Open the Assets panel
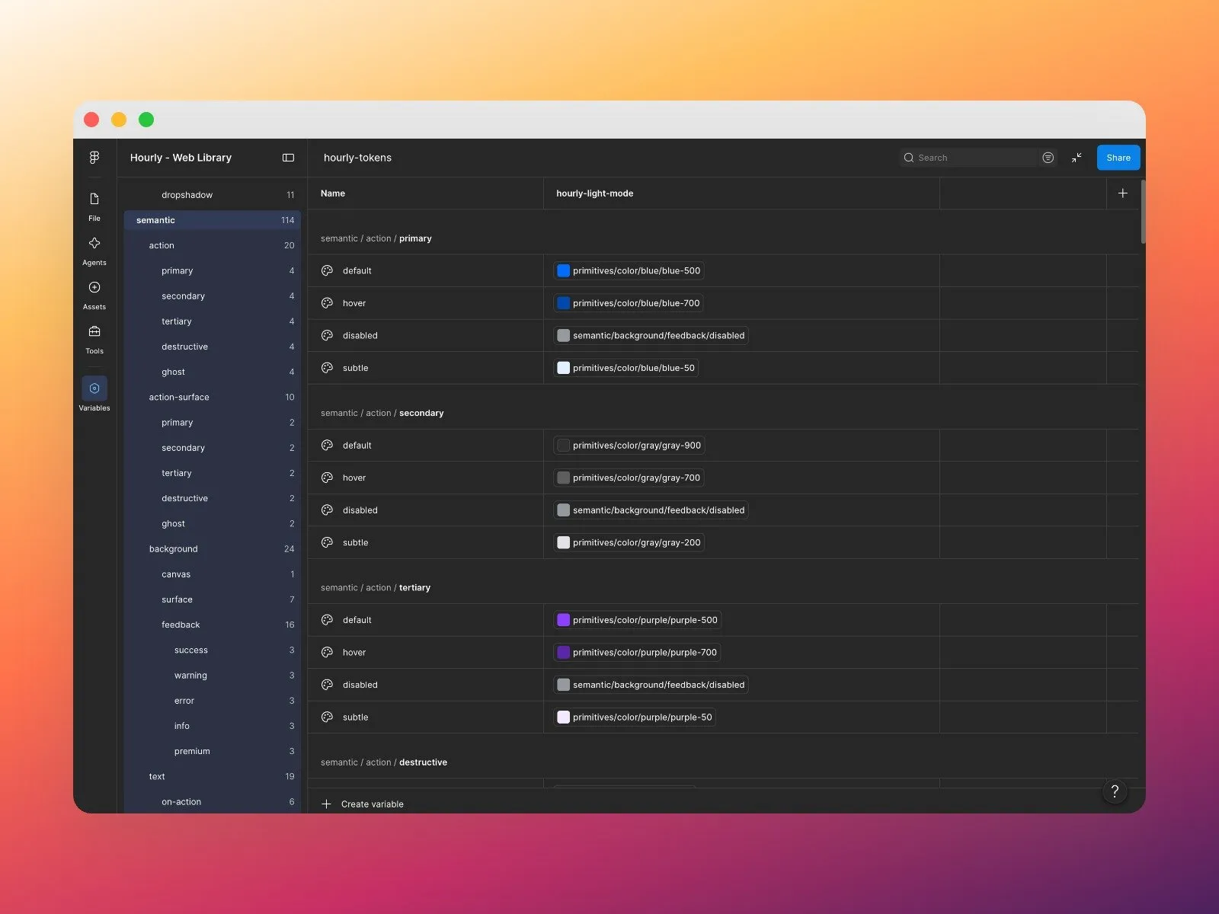This screenshot has width=1219, height=914. click(x=94, y=295)
